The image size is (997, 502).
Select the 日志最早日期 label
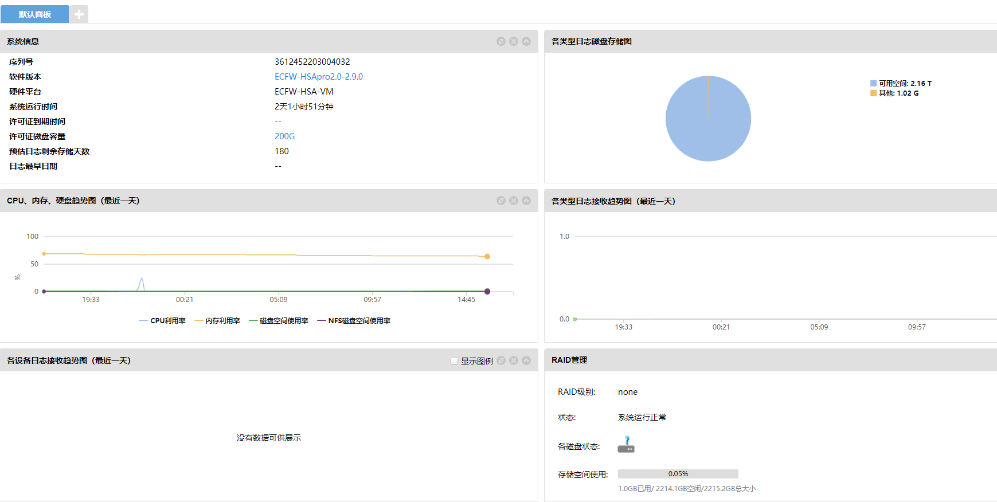pyautogui.click(x=33, y=166)
